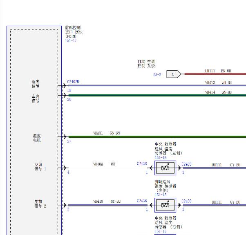Select the 自动空调控制系统 label

146,64
